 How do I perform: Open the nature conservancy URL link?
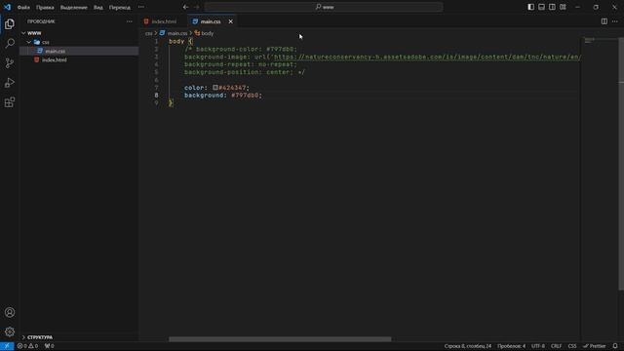(427, 57)
